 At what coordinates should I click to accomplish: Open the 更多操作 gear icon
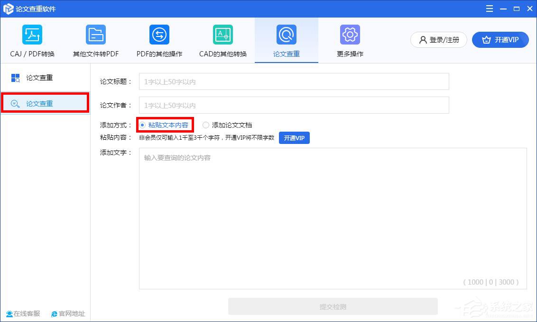click(350, 35)
